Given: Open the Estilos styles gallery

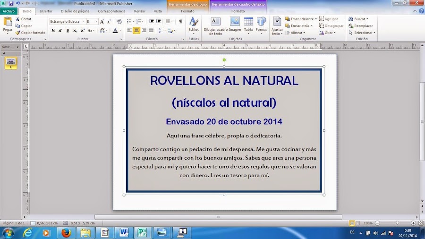Looking at the screenshot, I should pos(194,25).
